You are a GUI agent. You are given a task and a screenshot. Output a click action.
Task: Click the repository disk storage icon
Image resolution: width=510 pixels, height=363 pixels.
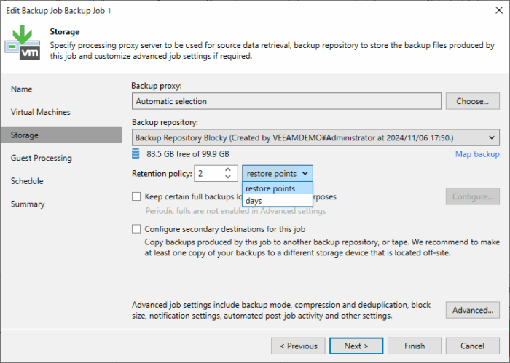(136, 153)
